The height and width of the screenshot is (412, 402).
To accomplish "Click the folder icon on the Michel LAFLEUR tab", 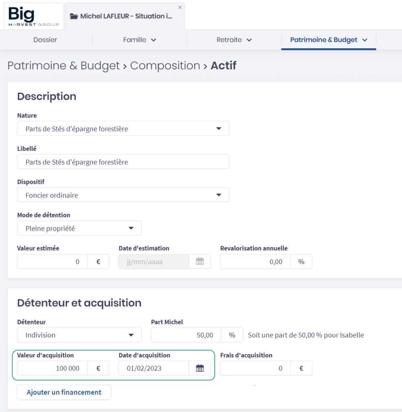I will (x=74, y=16).
